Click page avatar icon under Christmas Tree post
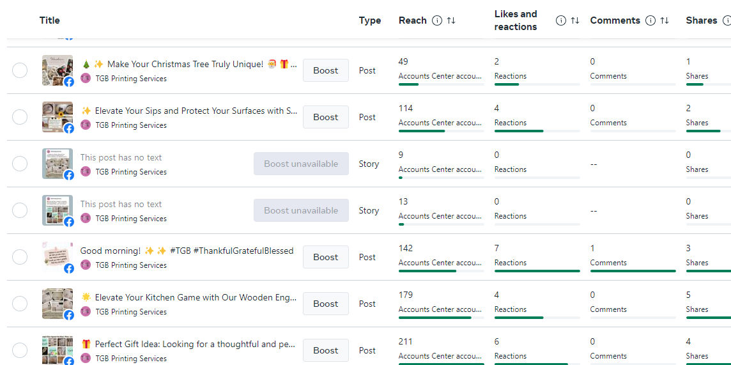The height and width of the screenshot is (365, 731). coord(86,79)
